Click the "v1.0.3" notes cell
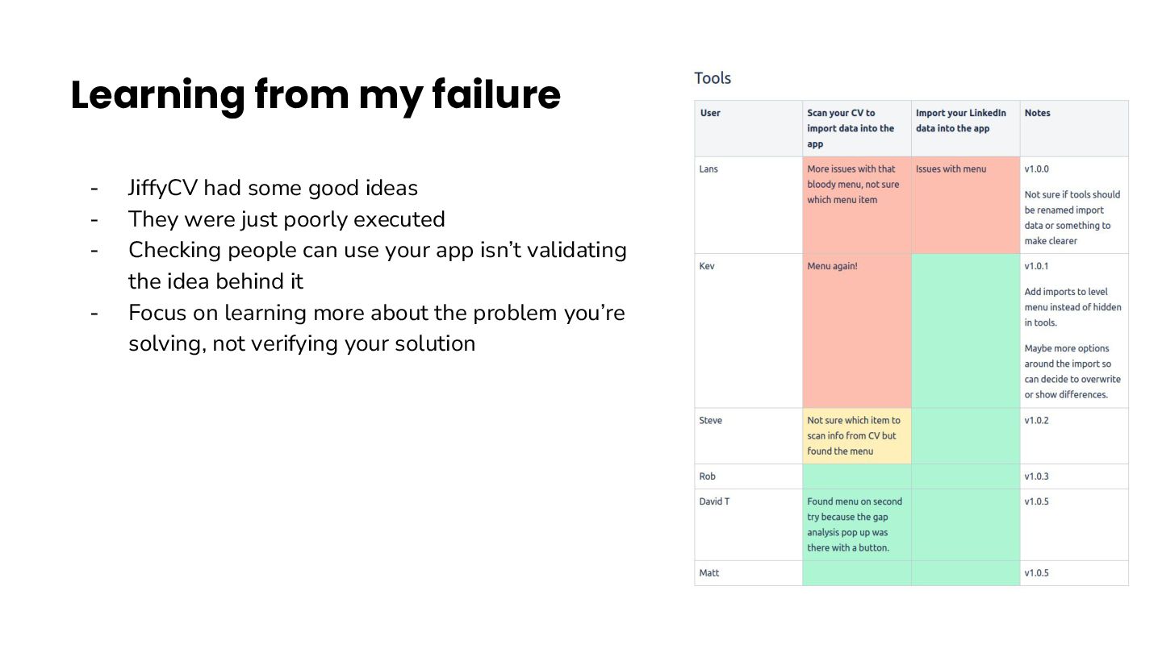Viewport: 1162px width, 653px height. click(x=1037, y=476)
